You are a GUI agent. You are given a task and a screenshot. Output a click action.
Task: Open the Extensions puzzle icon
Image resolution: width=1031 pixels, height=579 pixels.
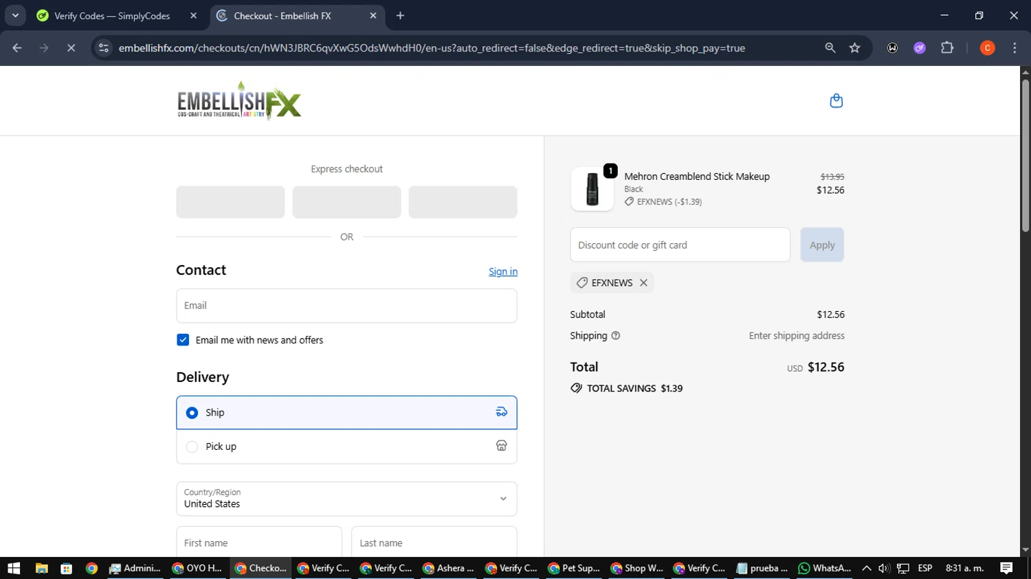pyautogui.click(x=947, y=48)
